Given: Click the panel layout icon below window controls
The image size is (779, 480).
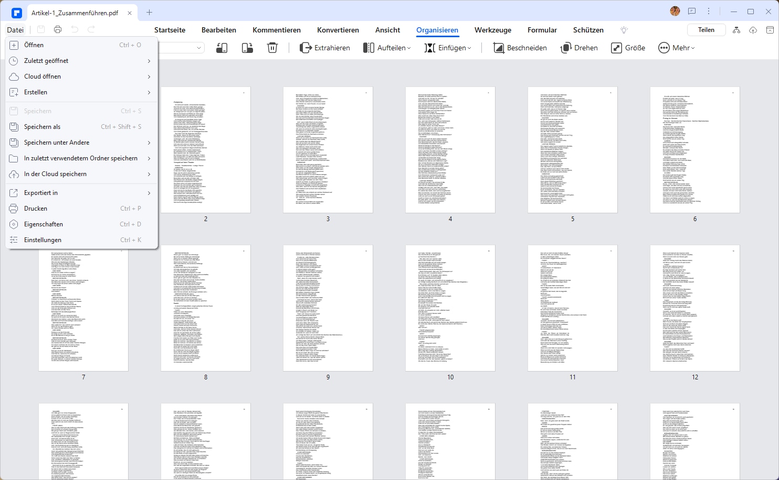Looking at the screenshot, I should pyautogui.click(x=769, y=30).
